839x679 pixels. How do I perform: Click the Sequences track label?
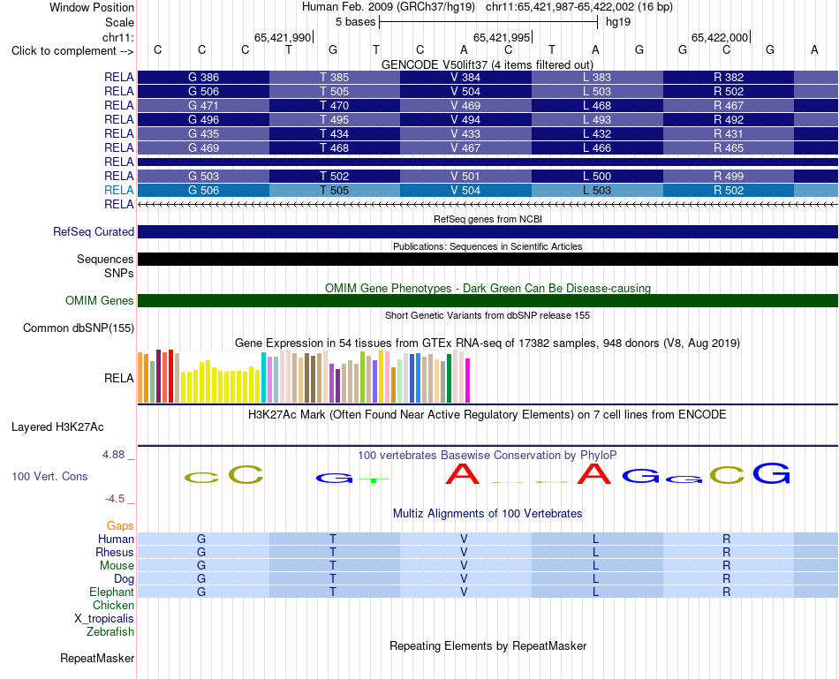tap(105, 259)
